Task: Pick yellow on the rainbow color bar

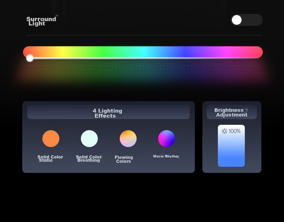Action: [63, 52]
